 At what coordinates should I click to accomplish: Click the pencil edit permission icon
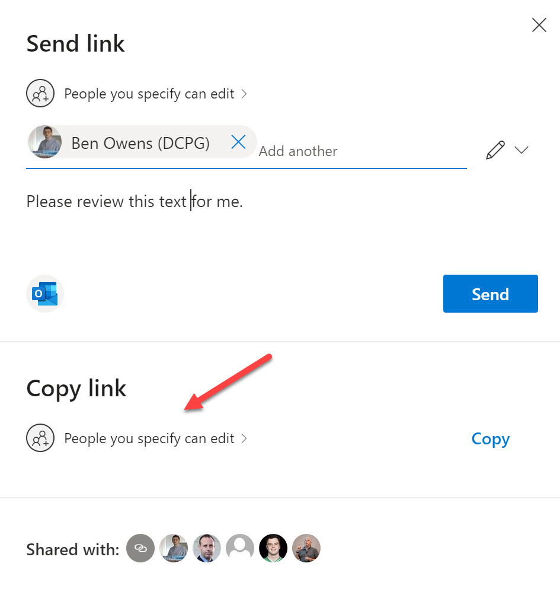495,150
